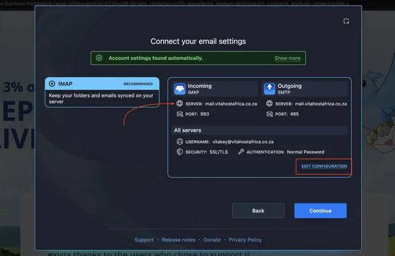Screen dimensions: 395x256
Task: Click the Continue button
Action: [x=320, y=211]
